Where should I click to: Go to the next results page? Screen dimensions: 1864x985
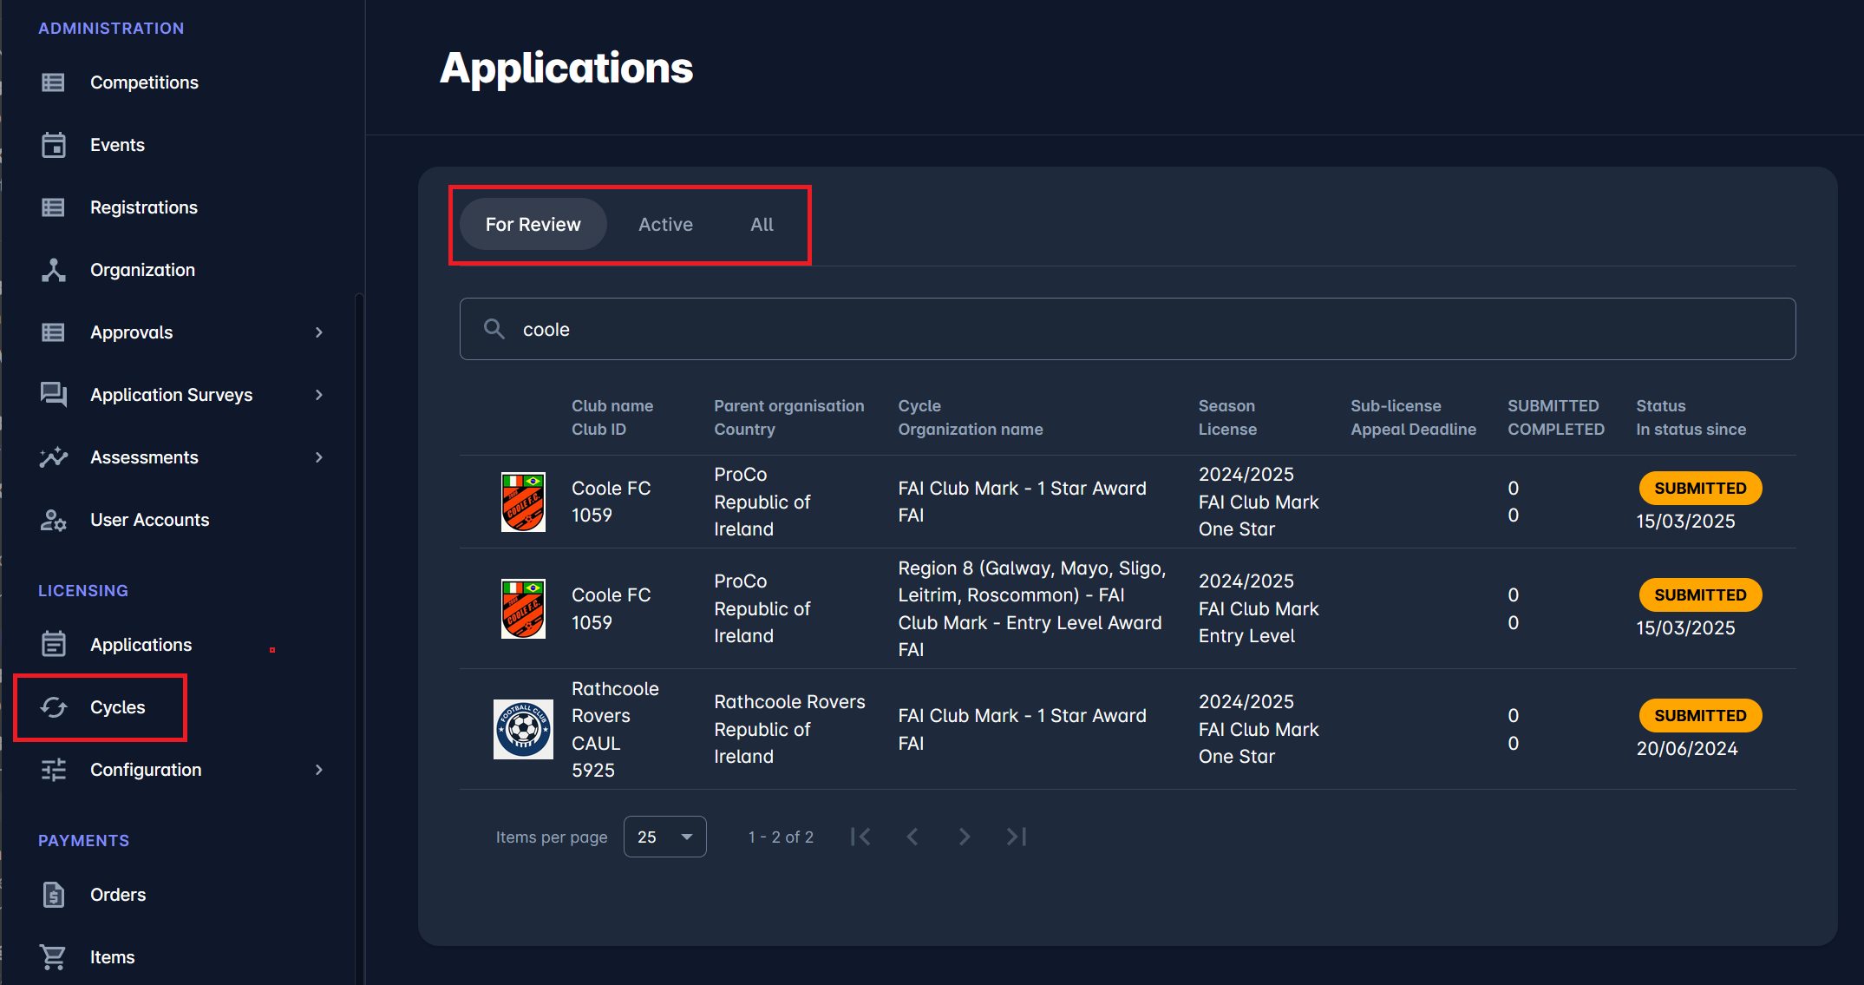964,837
